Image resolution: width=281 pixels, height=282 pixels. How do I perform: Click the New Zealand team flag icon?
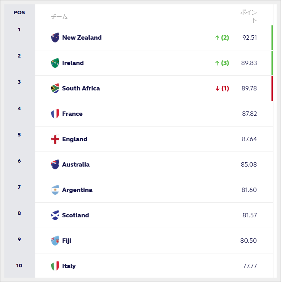[x=55, y=38]
